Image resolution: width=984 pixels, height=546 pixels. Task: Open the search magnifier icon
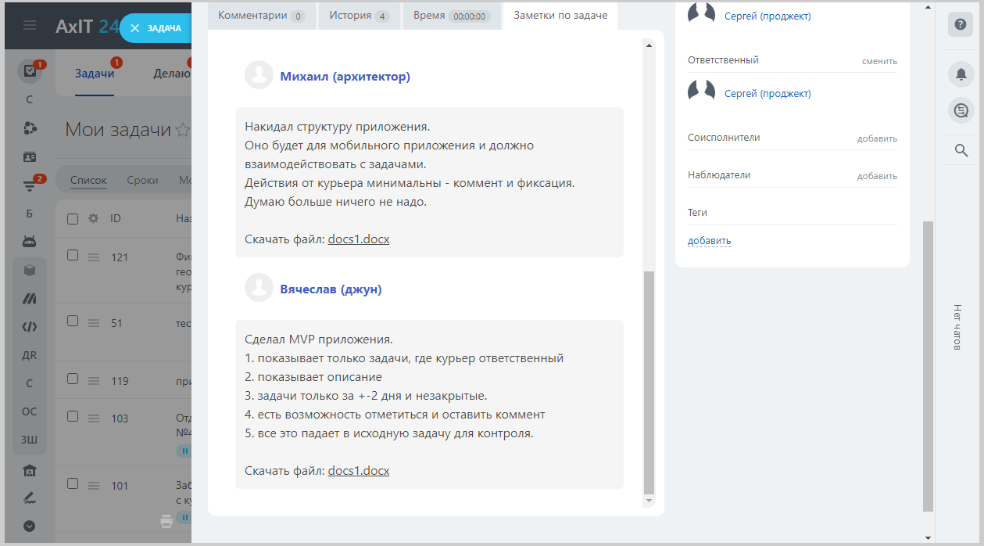point(961,150)
